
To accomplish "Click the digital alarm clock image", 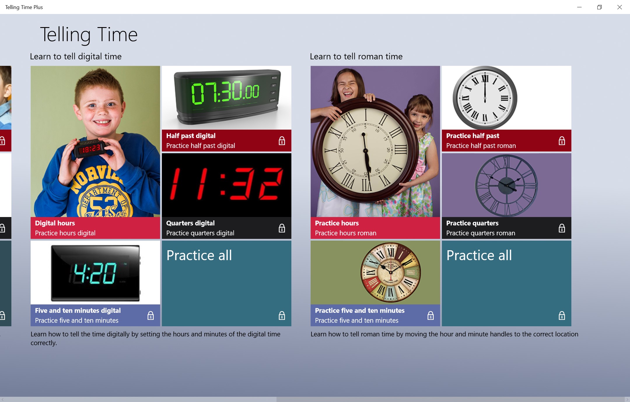I will point(226,98).
